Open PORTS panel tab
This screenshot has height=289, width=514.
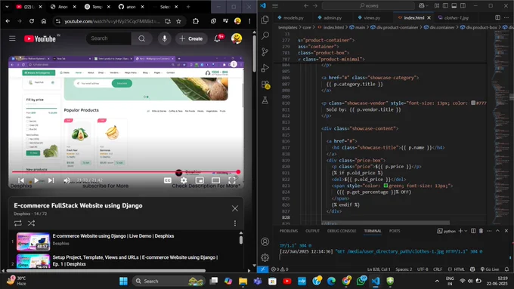395,231
